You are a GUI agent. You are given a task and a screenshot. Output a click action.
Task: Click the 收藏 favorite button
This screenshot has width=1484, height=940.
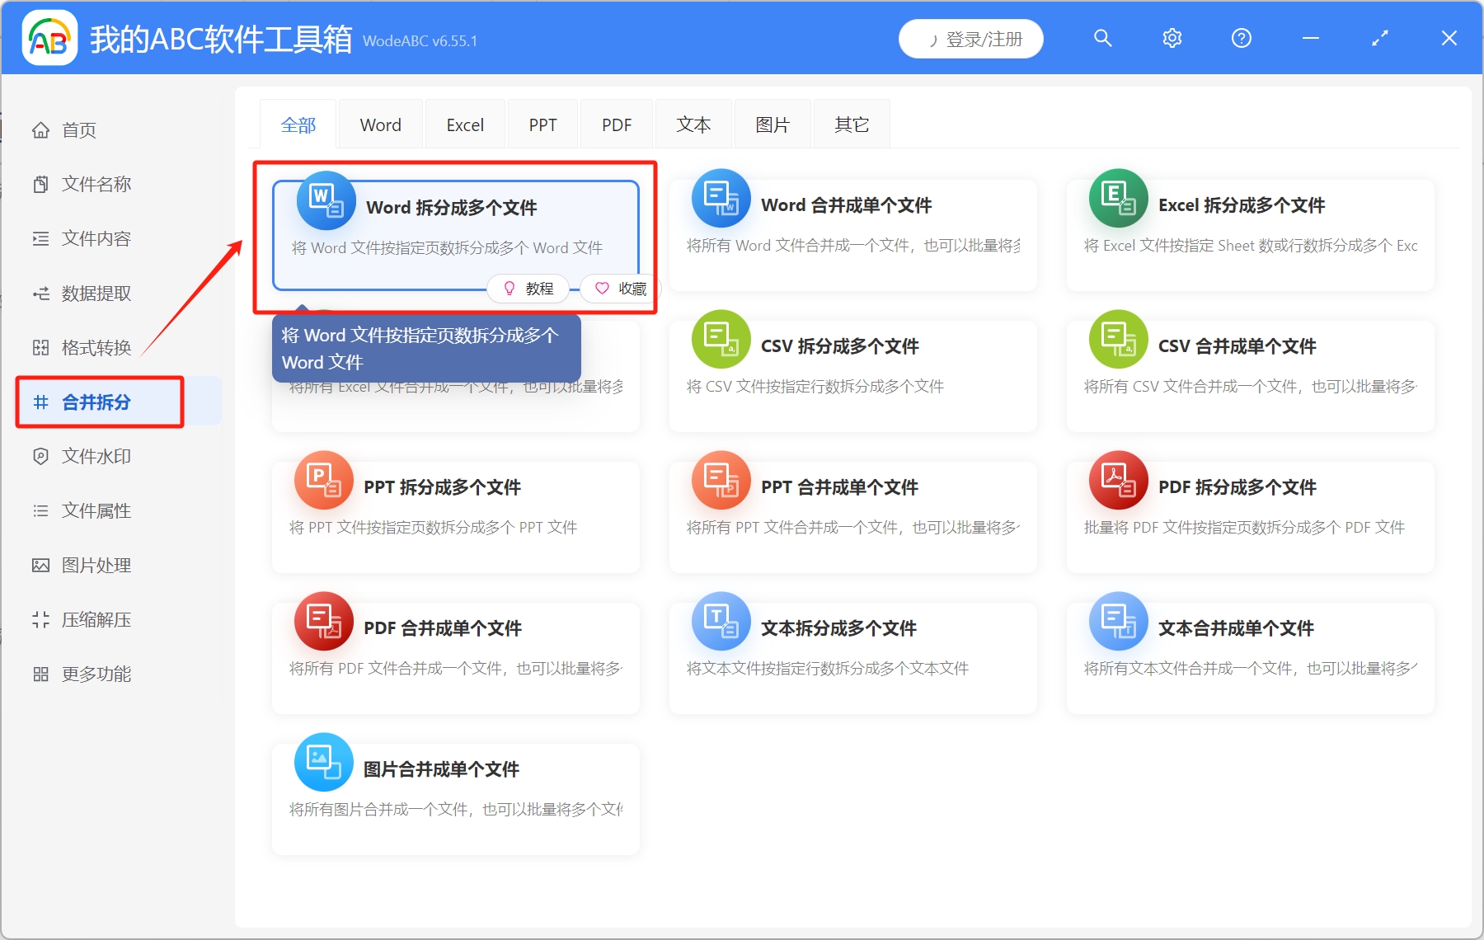[618, 289]
